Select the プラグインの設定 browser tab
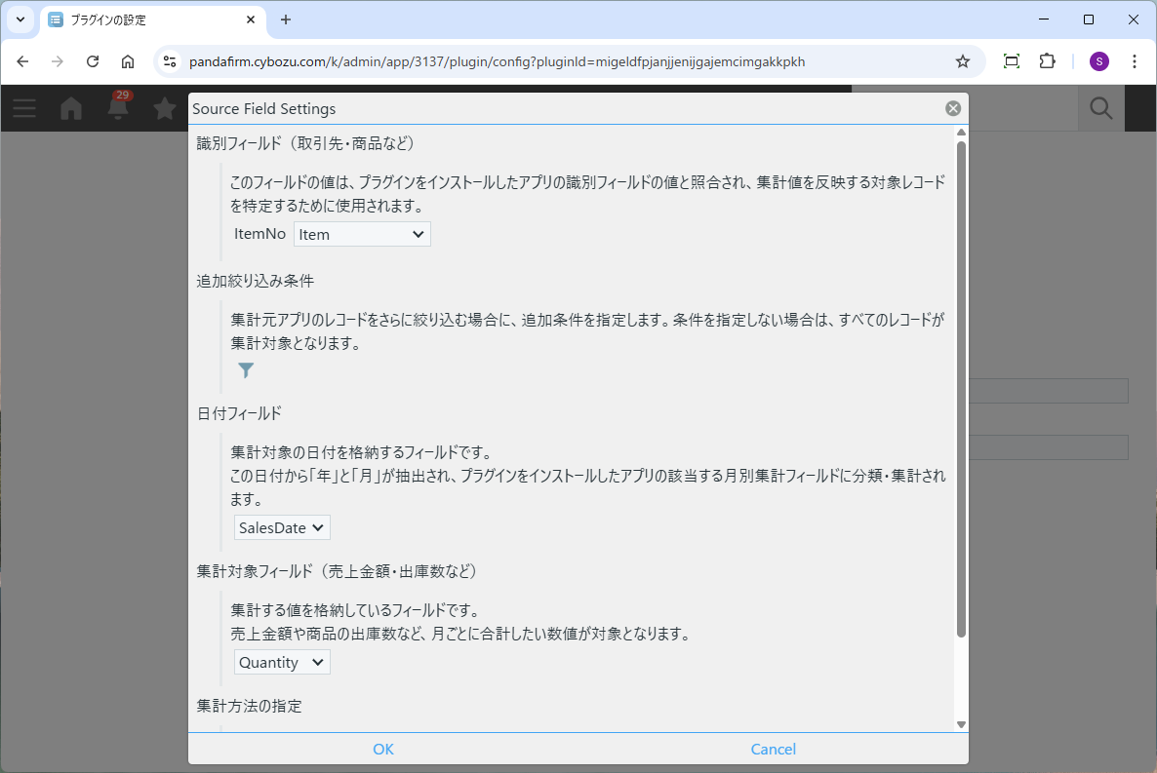The width and height of the screenshot is (1157, 773). point(146,19)
